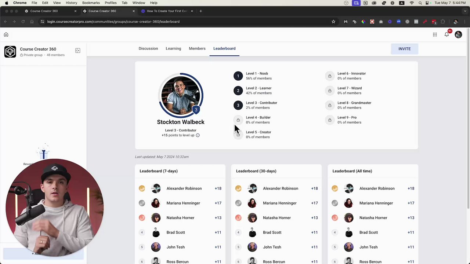The width and height of the screenshot is (470, 264).
Task: Click Brad Scott in the 7-days leaderboard
Action: pyautogui.click(x=176, y=232)
